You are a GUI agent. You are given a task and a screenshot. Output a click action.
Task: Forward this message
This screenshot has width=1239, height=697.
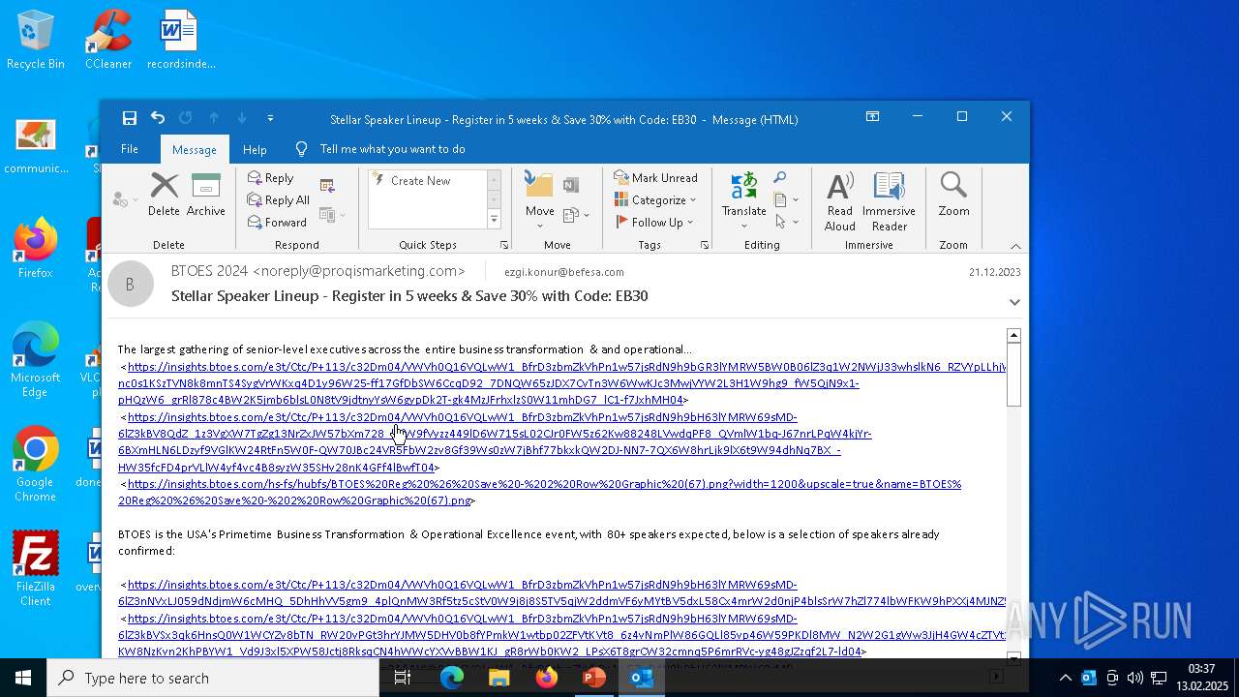click(x=277, y=223)
